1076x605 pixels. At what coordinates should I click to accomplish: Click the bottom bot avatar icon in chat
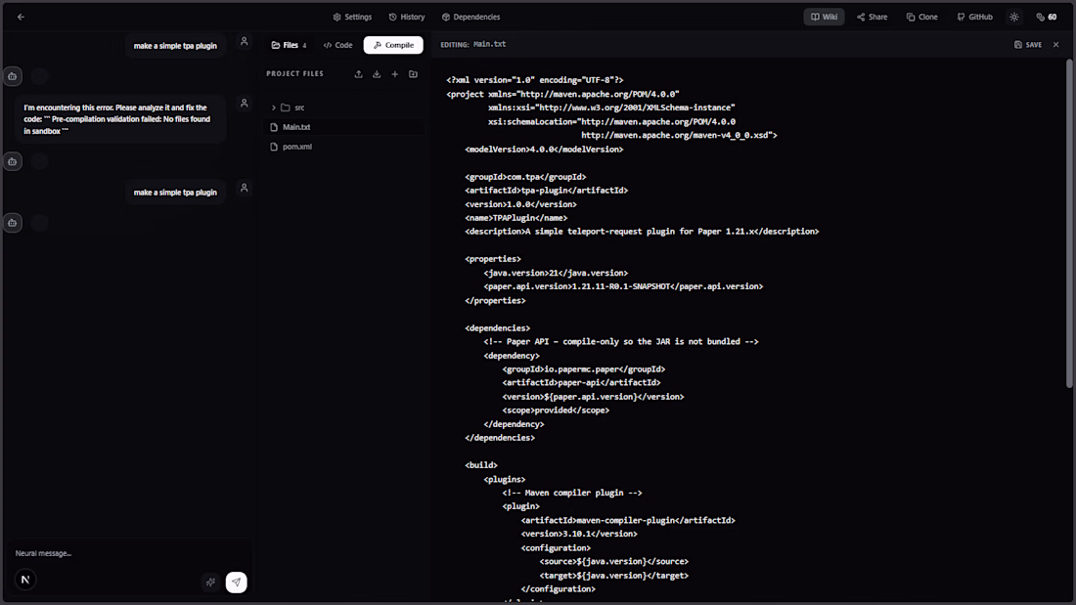click(13, 222)
